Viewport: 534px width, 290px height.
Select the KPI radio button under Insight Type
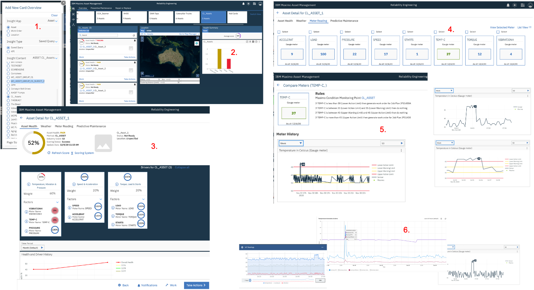pos(8,51)
